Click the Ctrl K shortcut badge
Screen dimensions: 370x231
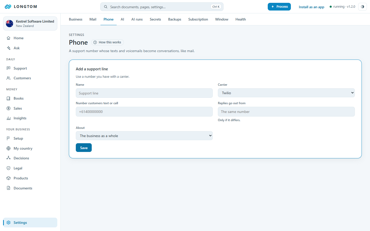216,7
